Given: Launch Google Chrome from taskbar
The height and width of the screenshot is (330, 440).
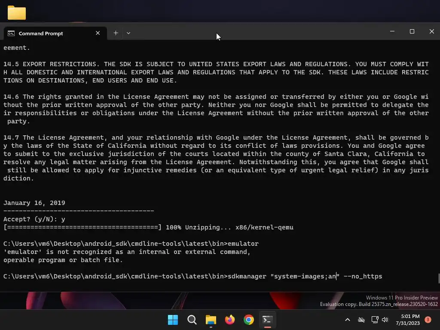Looking at the screenshot, I should point(249,320).
